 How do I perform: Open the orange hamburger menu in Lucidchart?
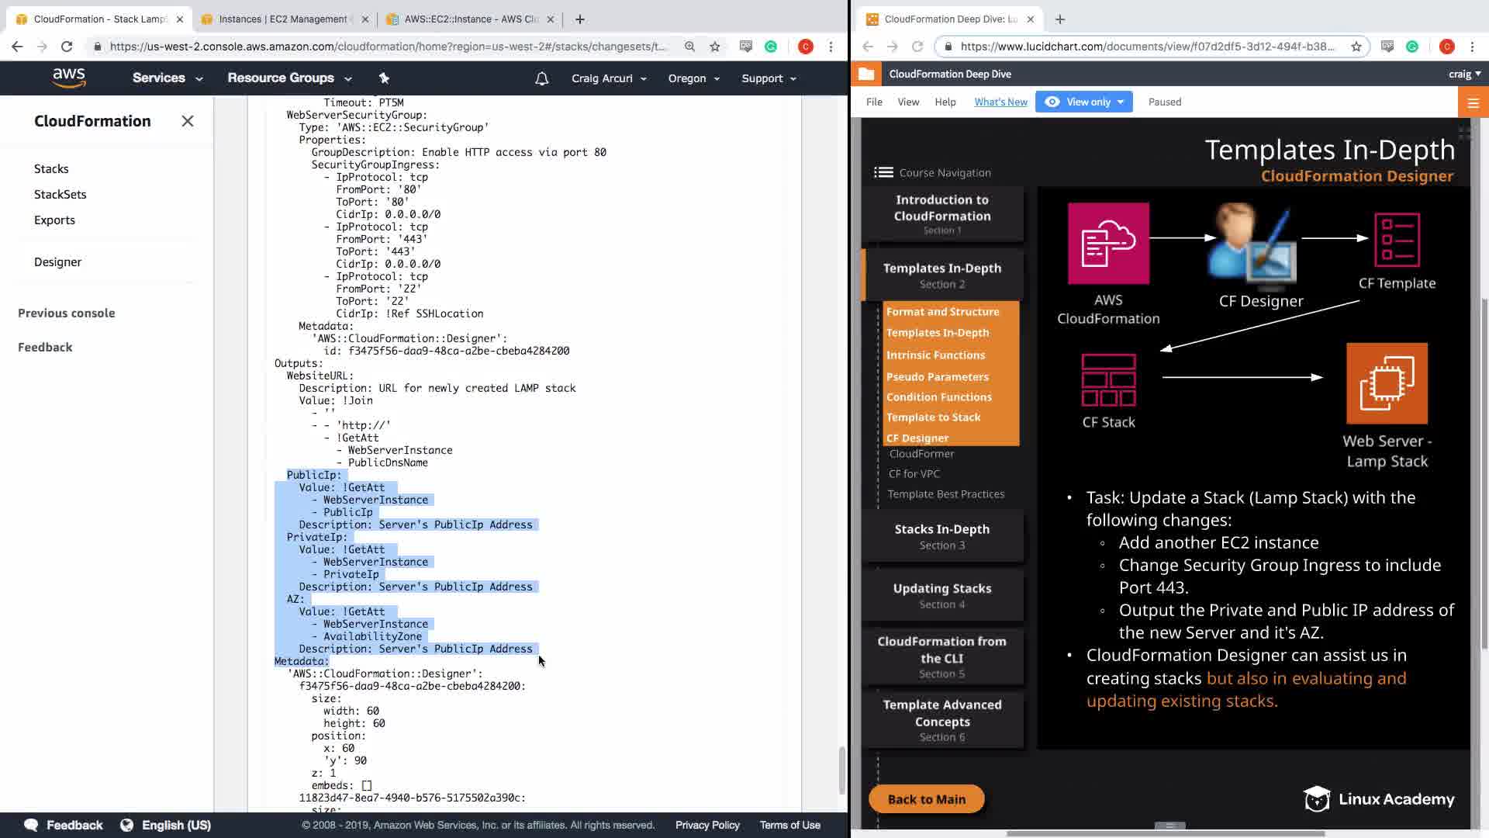(x=1473, y=102)
